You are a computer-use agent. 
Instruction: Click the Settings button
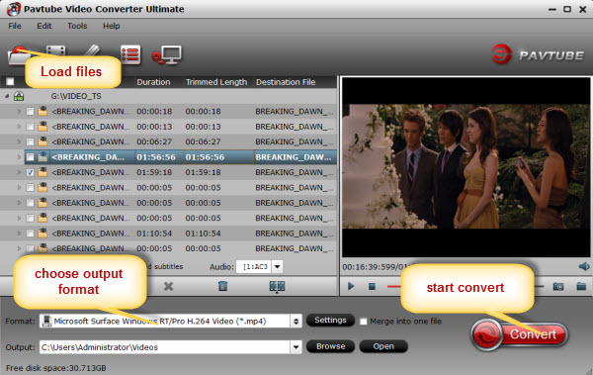tap(330, 320)
